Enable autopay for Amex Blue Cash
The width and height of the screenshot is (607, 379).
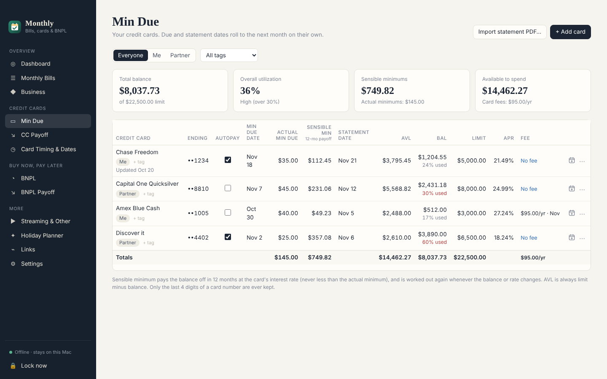pos(228,212)
